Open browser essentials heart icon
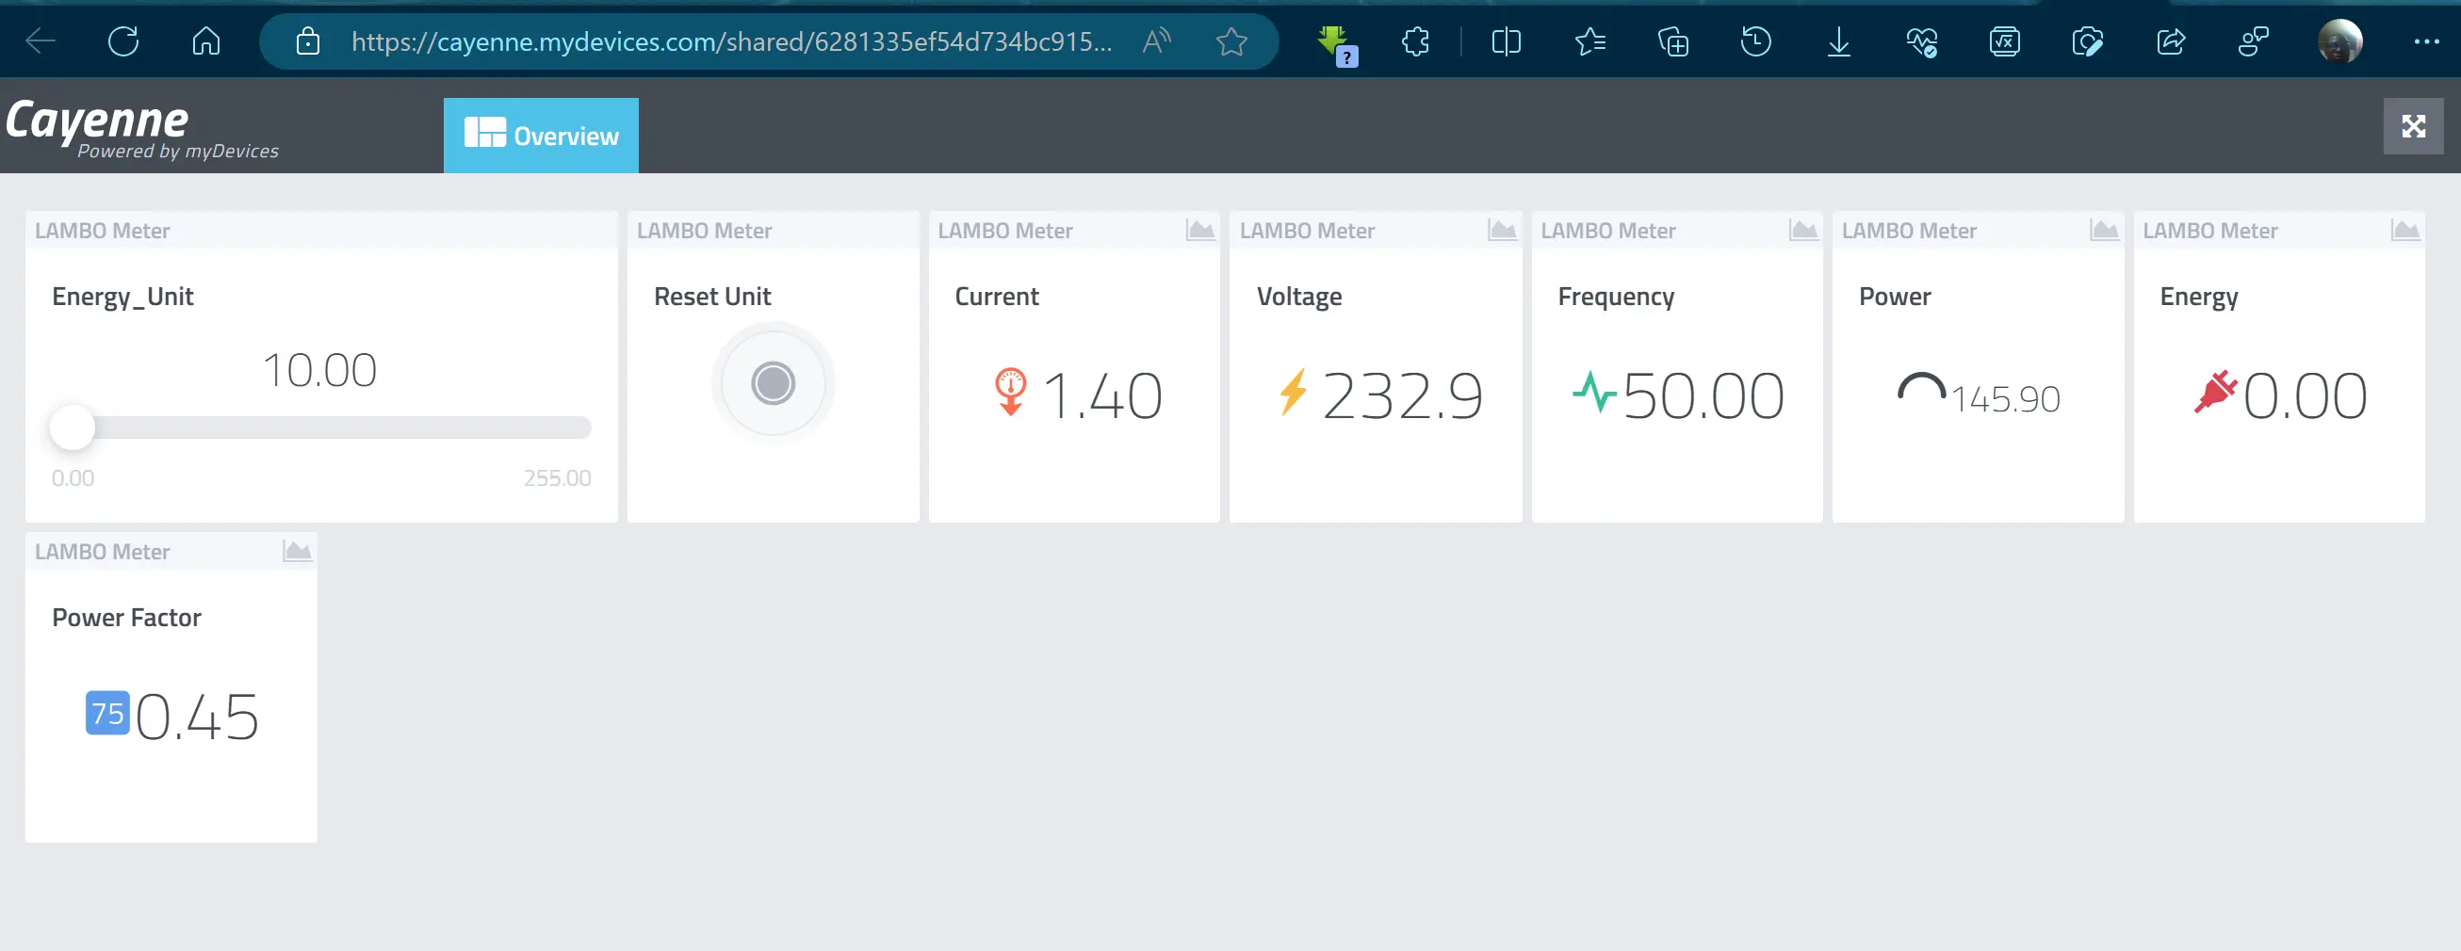 click(1921, 41)
